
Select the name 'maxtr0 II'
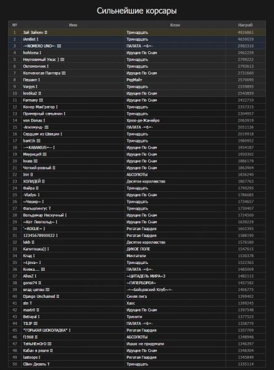(x=31, y=310)
